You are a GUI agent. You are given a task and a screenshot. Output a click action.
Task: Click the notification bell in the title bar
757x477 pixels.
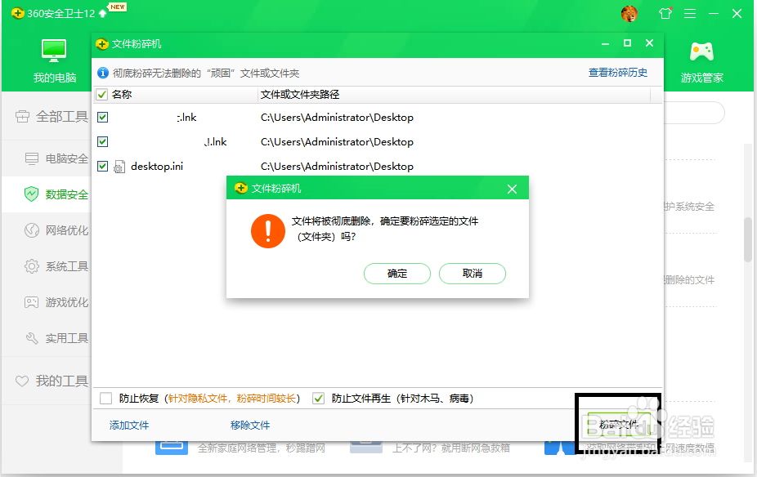coord(665,13)
